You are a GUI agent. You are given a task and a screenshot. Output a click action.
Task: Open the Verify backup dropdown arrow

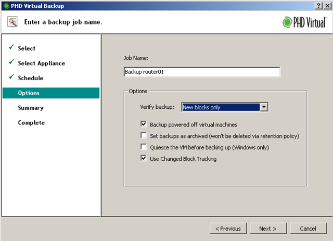point(264,107)
